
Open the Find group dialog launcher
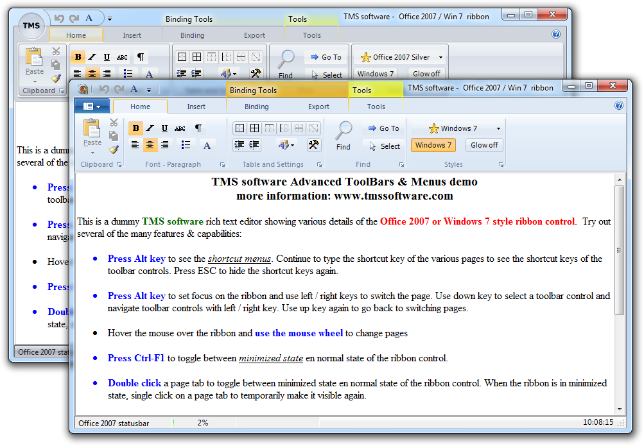click(x=401, y=164)
